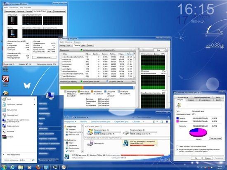Click OK in disk properties dialog
The width and height of the screenshot is (227, 170).
click(x=196, y=158)
